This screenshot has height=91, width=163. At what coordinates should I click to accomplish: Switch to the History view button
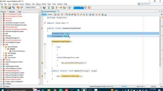tap(50, 14)
